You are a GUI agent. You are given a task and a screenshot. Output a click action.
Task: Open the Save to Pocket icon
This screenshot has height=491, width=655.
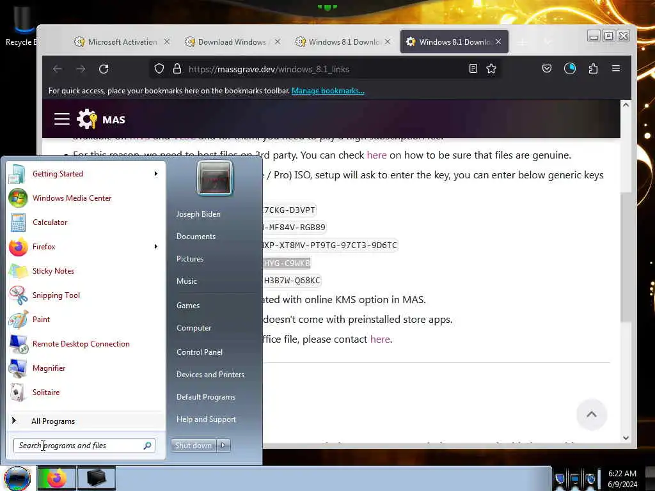[x=547, y=69]
